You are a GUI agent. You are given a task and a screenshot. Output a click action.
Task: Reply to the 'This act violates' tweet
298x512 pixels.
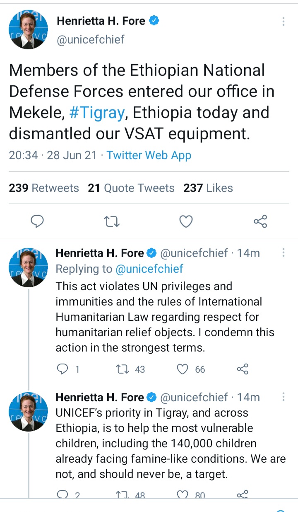pyautogui.click(x=62, y=369)
